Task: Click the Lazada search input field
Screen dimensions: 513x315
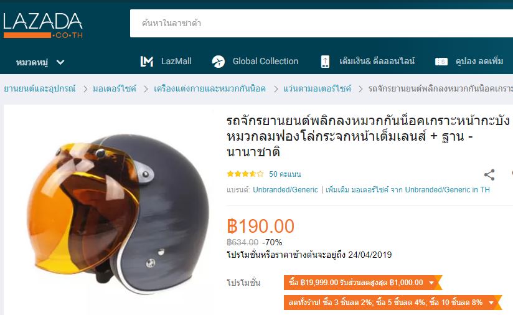Action: [321, 23]
